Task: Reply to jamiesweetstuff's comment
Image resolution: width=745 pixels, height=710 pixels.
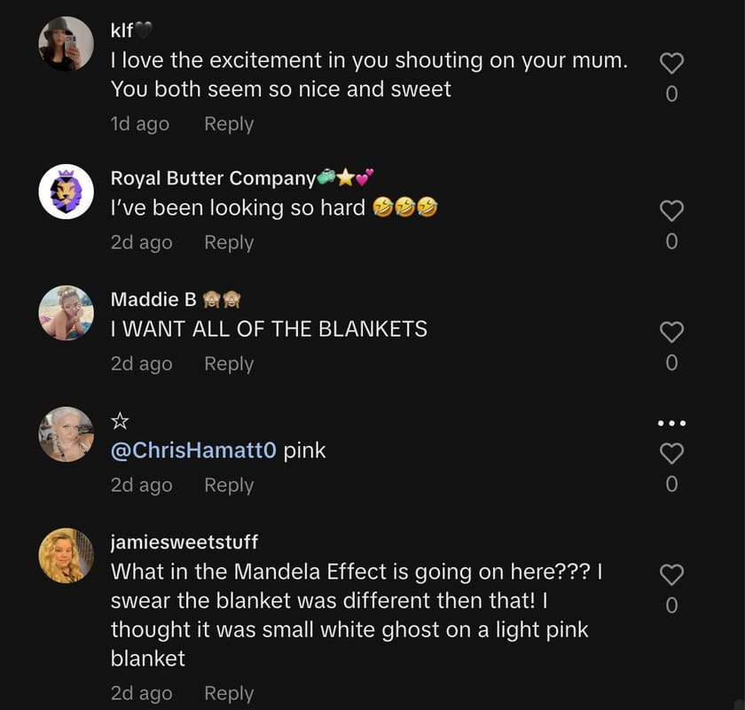Action: 228,693
